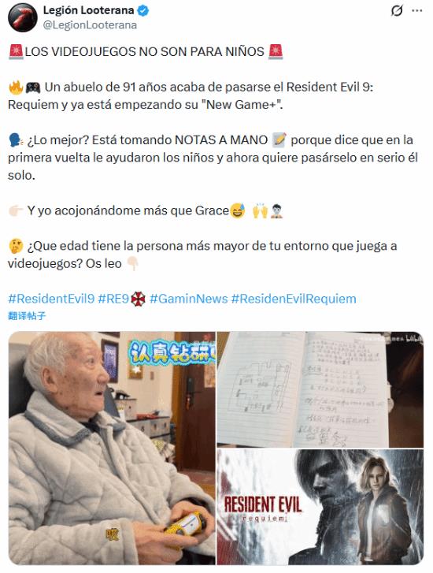Open the #ResidentEvil9 hashtag
Image resolution: width=433 pixels, height=573 pixels.
[51, 299]
